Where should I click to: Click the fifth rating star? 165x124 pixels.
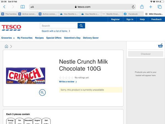tap(72, 78)
